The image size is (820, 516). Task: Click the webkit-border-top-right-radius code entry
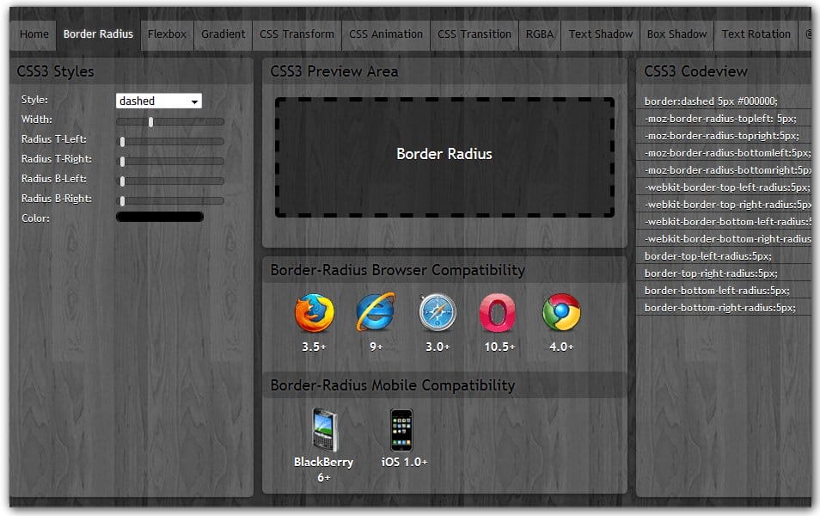coord(724,204)
